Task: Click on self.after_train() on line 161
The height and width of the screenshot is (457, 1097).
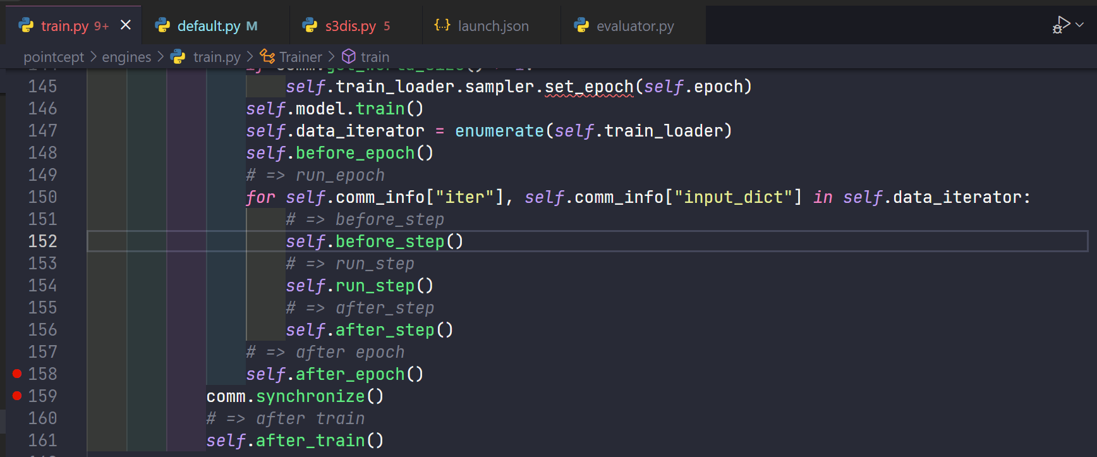Action: click(295, 441)
